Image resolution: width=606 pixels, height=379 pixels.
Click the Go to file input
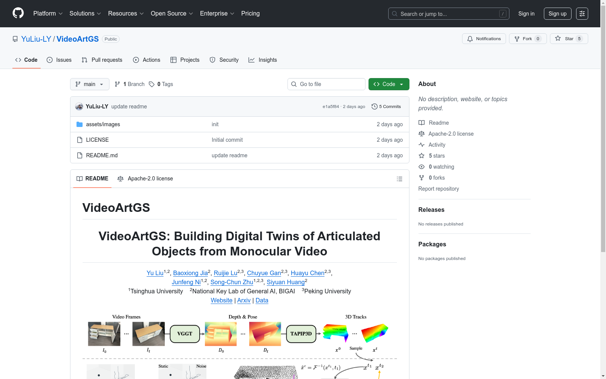pyautogui.click(x=326, y=84)
